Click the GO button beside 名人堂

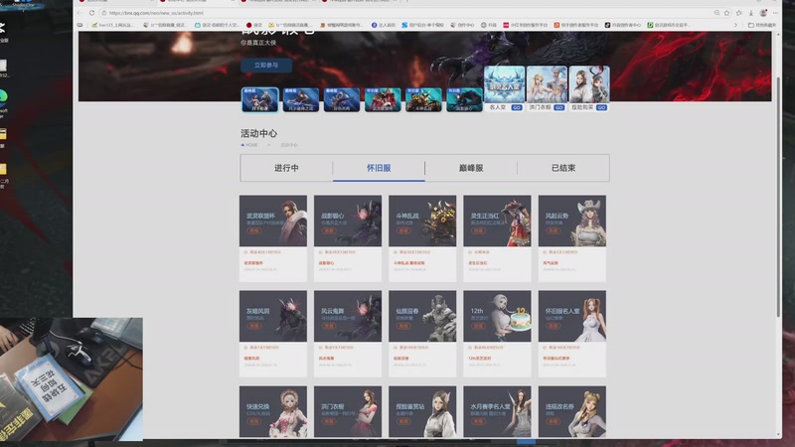tap(516, 107)
